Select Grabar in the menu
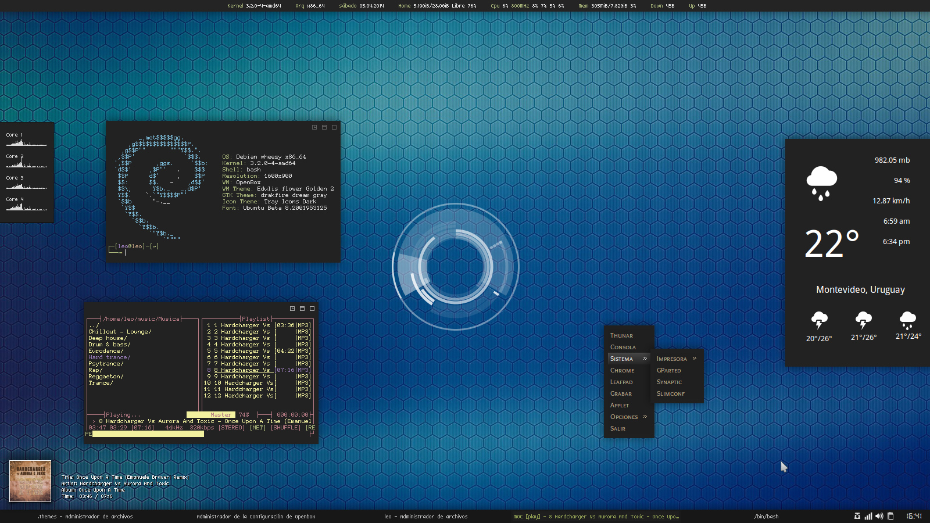This screenshot has width=930, height=523. tap(629, 393)
